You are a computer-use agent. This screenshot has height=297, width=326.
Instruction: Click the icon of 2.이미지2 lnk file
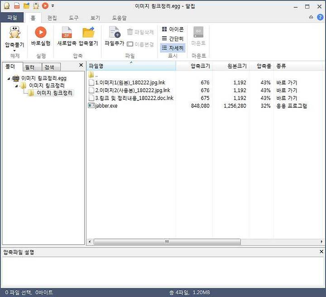point(91,90)
